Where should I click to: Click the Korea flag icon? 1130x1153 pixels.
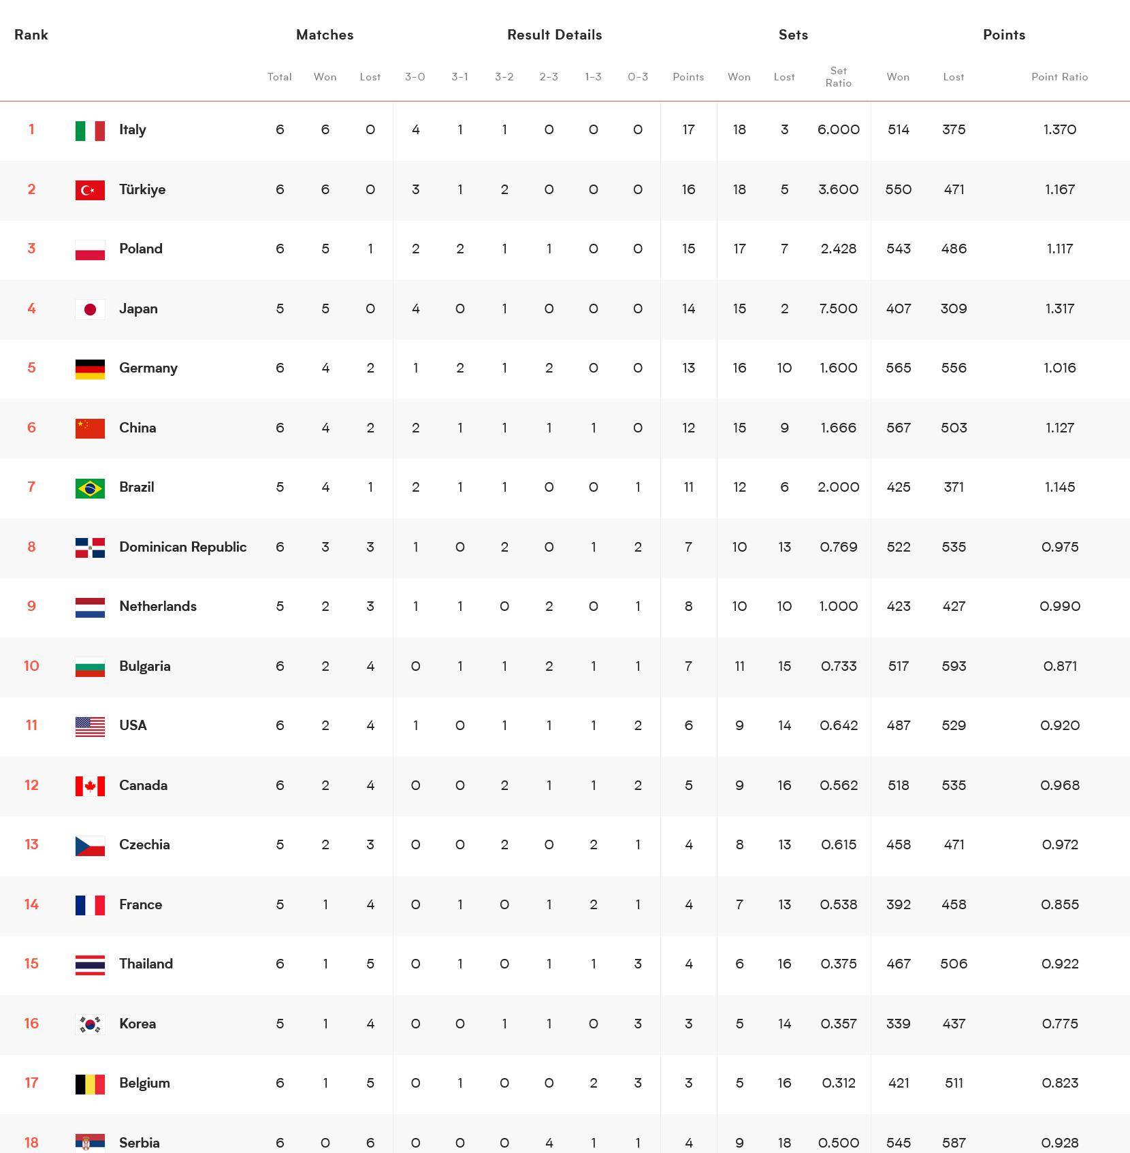click(90, 1024)
